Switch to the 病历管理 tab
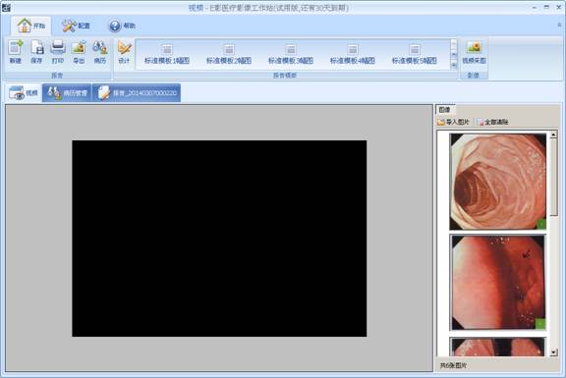This screenshot has height=378, width=566. [67, 93]
